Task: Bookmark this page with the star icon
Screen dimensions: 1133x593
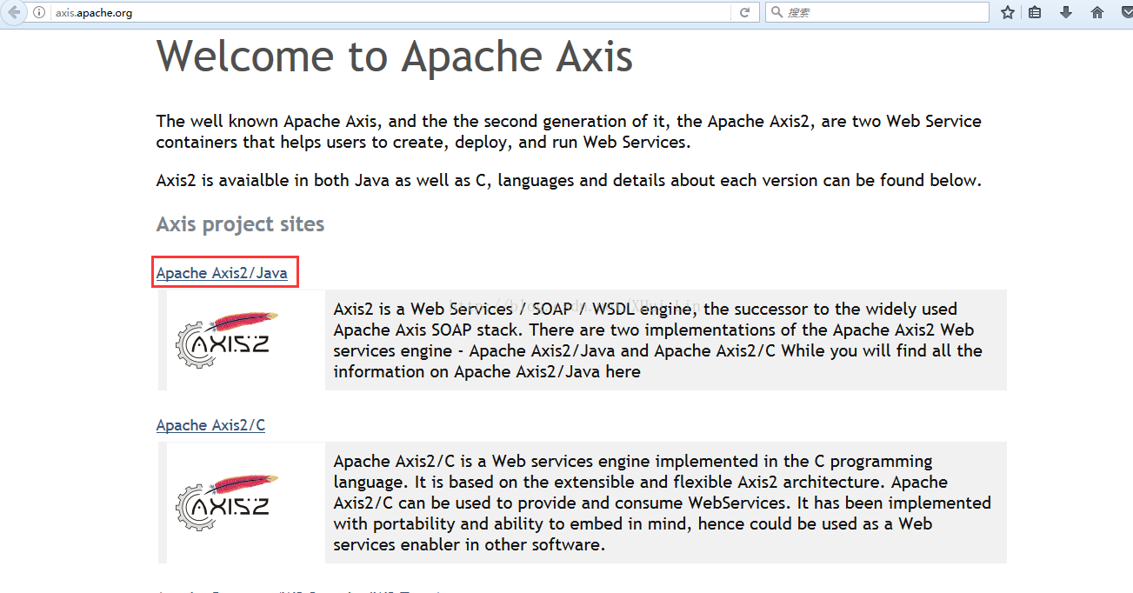Action: point(1008,13)
